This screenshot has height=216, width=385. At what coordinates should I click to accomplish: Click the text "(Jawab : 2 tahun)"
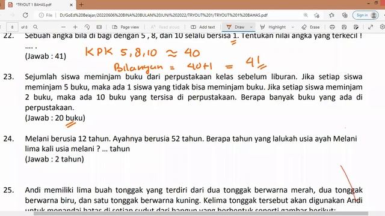55,159
